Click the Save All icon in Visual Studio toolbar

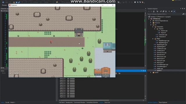pyautogui.click(x=19, y=2)
